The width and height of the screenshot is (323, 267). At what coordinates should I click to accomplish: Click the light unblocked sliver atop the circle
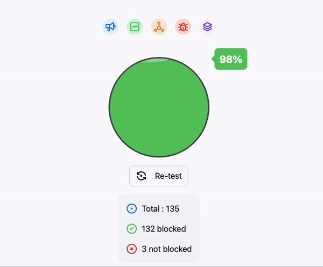(x=156, y=60)
